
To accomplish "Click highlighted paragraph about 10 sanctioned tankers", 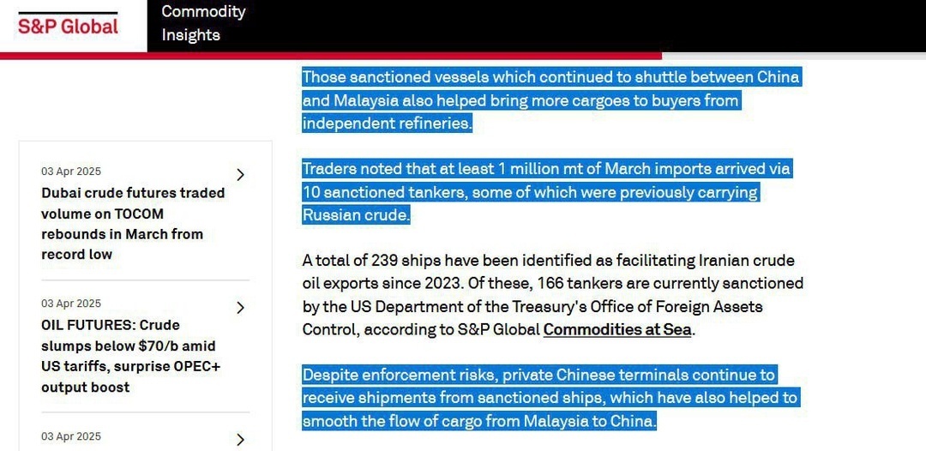I will (x=547, y=192).
